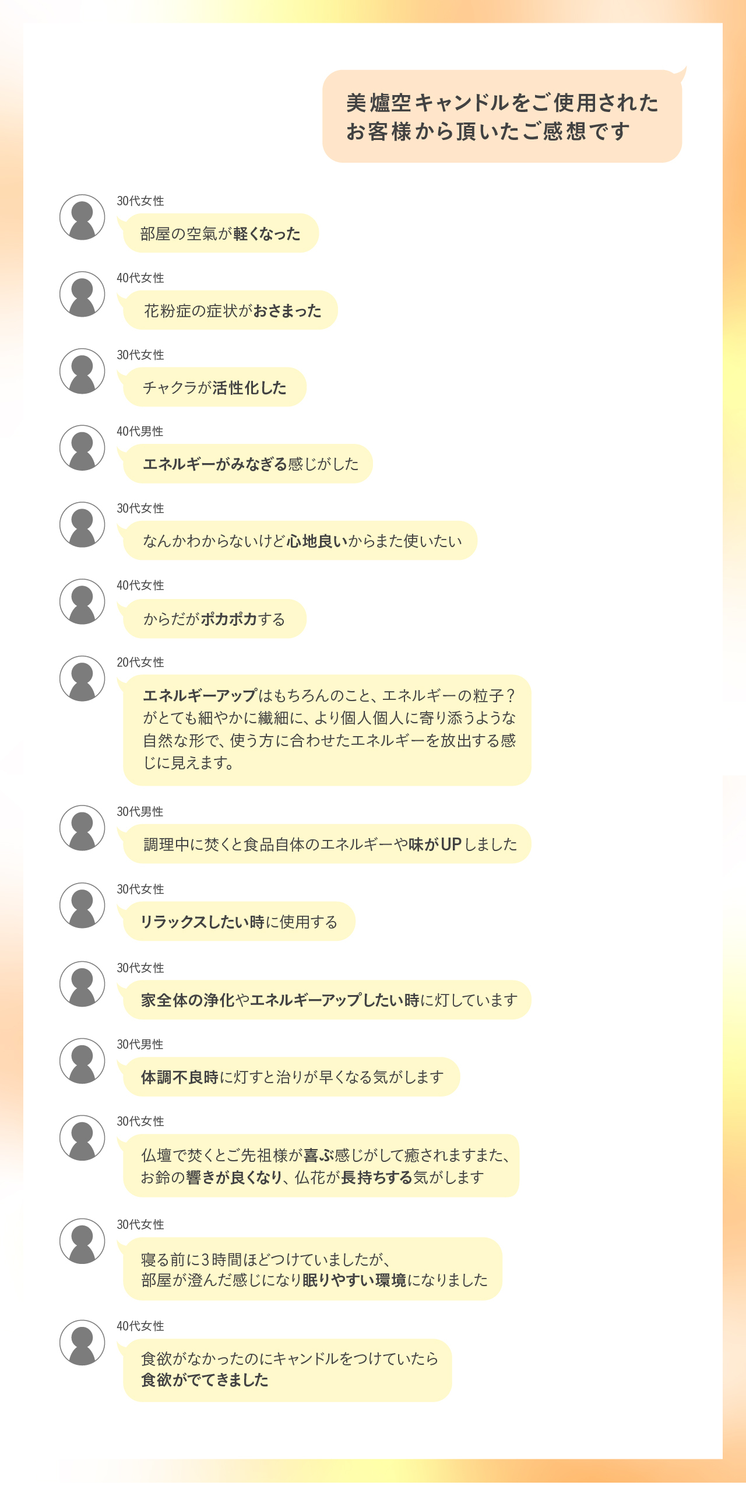Click the 20代女性 reviewer's avatar icon
This screenshot has width=746, height=1485.
82,678
